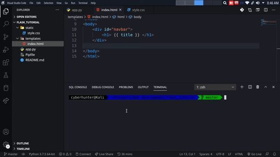This screenshot has width=280, height=157.
Task: Click the feedback icon in status bar
Action: click(267, 154)
